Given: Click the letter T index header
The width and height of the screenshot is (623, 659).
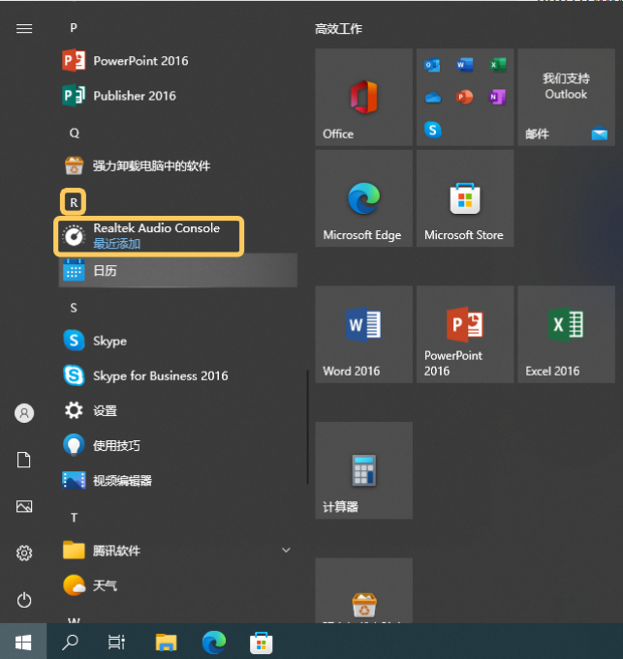Looking at the screenshot, I should coord(74,518).
